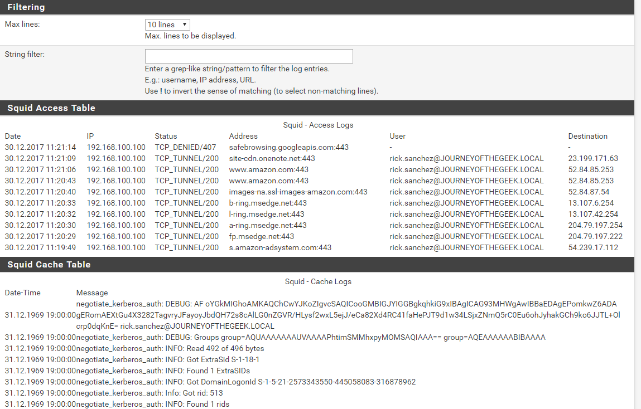Click the Squid Access Table header bar

coord(51,108)
